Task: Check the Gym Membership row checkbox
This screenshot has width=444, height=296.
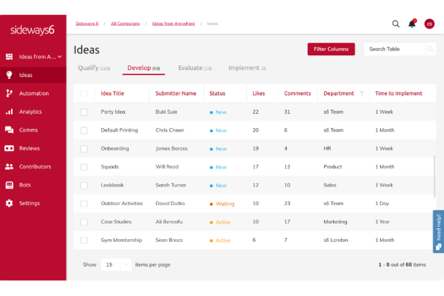Action: 84,240
